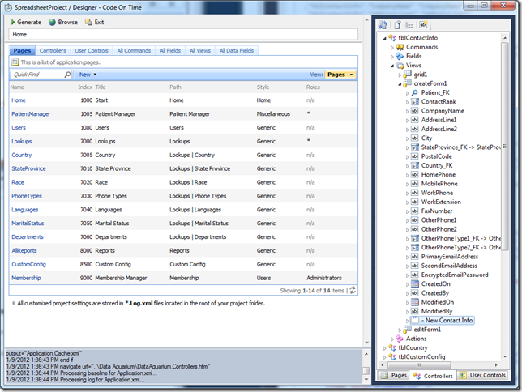This screenshot has height=392, width=522.
Task: Click the refresh icon beside item count
Action: (353, 290)
